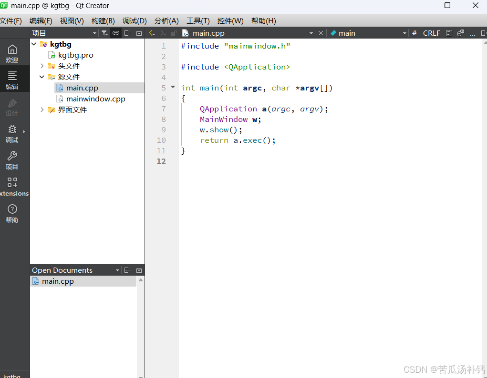Viewport: 487px width, 378px height.
Task: Click the main.cpp file icon in editor toolbar
Action: tap(186, 33)
